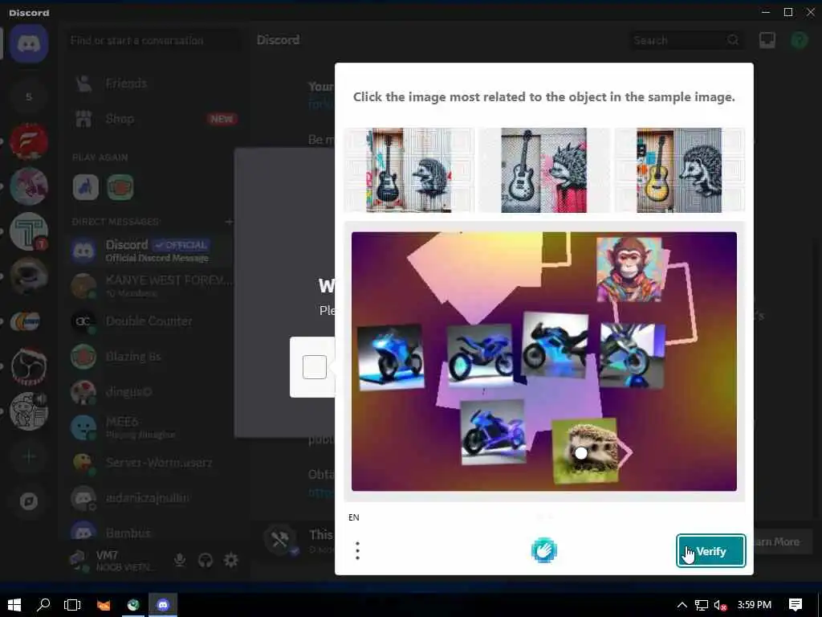Screen dimensions: 822x617
Task: Click first sample image with dark guitar
Action: [409, 170]
